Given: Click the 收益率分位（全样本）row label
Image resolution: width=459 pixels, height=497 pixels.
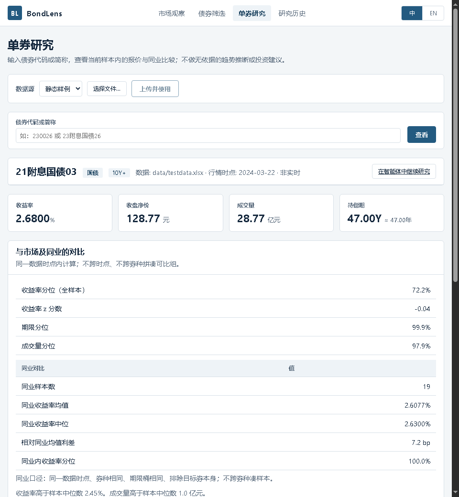Looking at the screenshot, I should pos(53,290).
